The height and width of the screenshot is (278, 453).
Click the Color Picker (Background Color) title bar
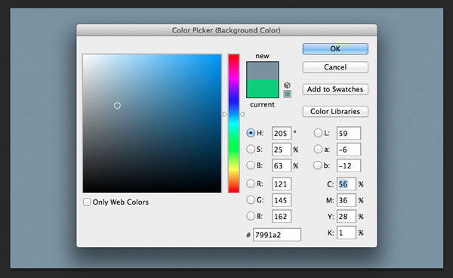226,30
